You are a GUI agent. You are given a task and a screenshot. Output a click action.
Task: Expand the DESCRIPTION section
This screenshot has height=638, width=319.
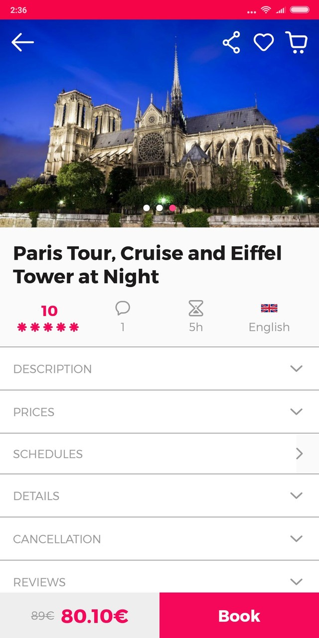click(159, 369)
